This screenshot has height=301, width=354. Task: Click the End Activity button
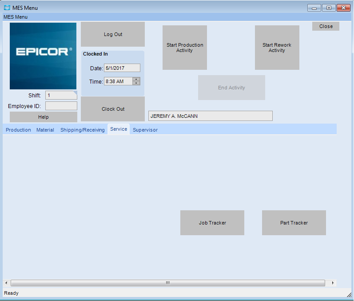[231, 88]
